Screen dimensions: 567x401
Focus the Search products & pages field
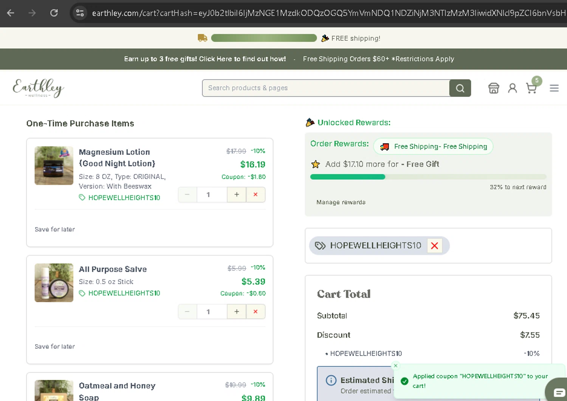tap(325, 88)
